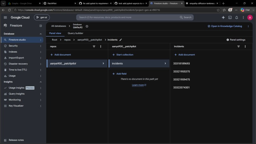The image size is (256, 144).
Task: Open Security item options menu
Action: [x=41, y=46]
